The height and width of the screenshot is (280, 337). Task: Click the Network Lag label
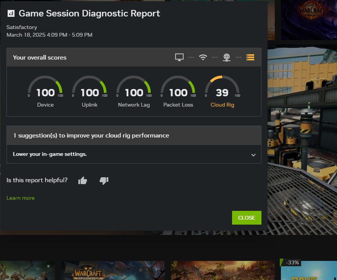coord(134,105)
